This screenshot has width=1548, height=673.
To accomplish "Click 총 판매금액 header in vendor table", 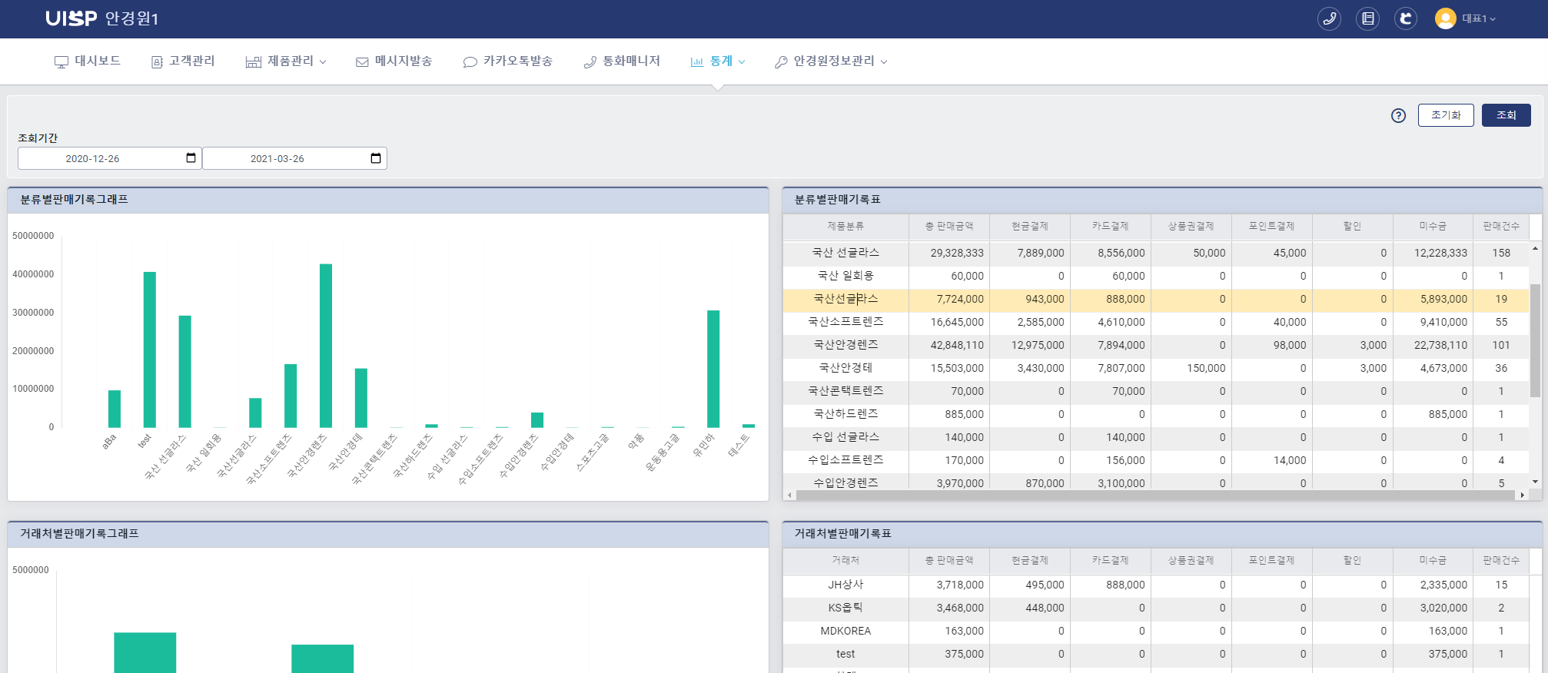I will (949, 560).
